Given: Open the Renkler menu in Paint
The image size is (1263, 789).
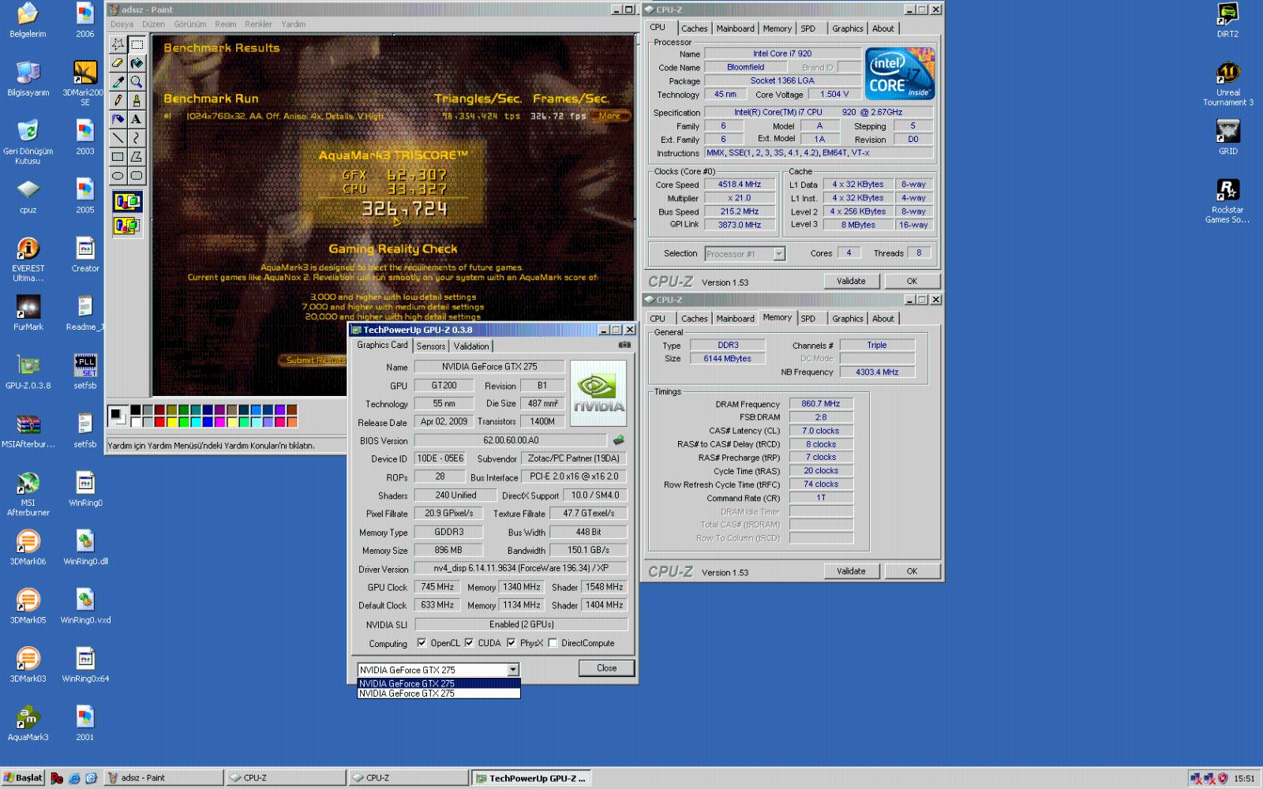Looking at the screenshot, I should tap(258, 24).
